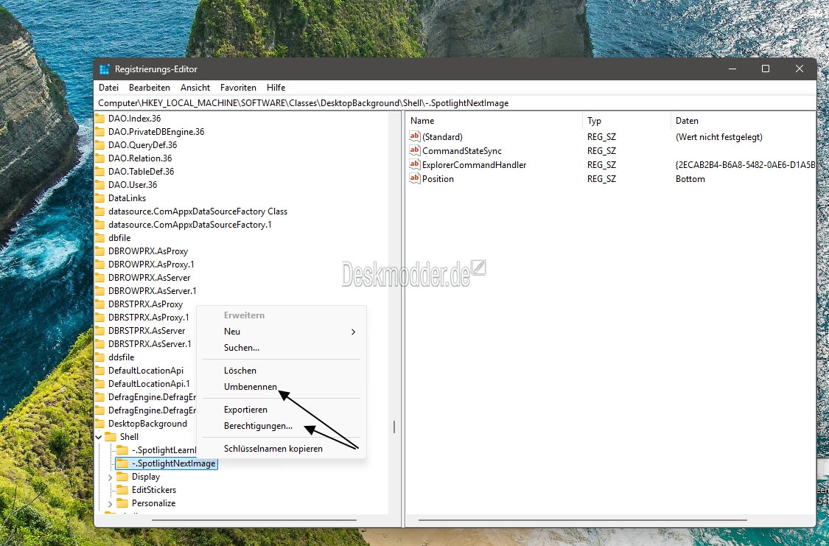Click the ExplorerCommandHandler value icon
Screen dimensions: 829x546
[x=414, y=165]
